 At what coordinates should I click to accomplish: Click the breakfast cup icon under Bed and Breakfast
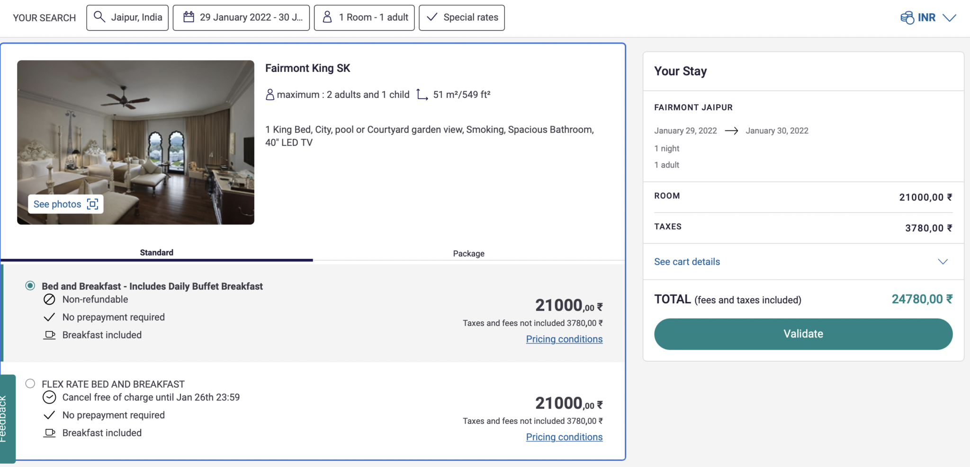tap(49, 335)
